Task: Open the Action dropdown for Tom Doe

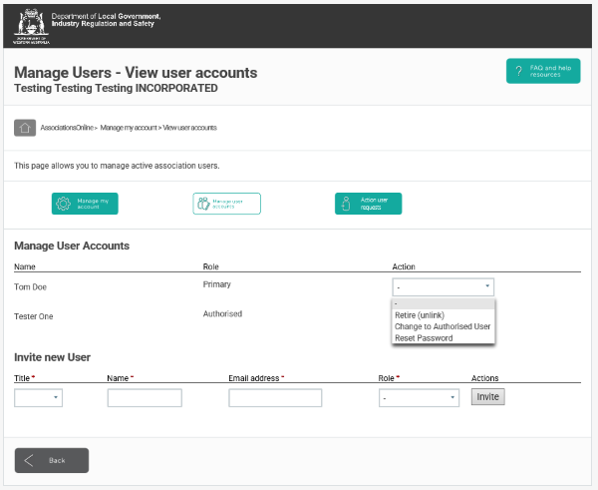Action: click(444, 287)
